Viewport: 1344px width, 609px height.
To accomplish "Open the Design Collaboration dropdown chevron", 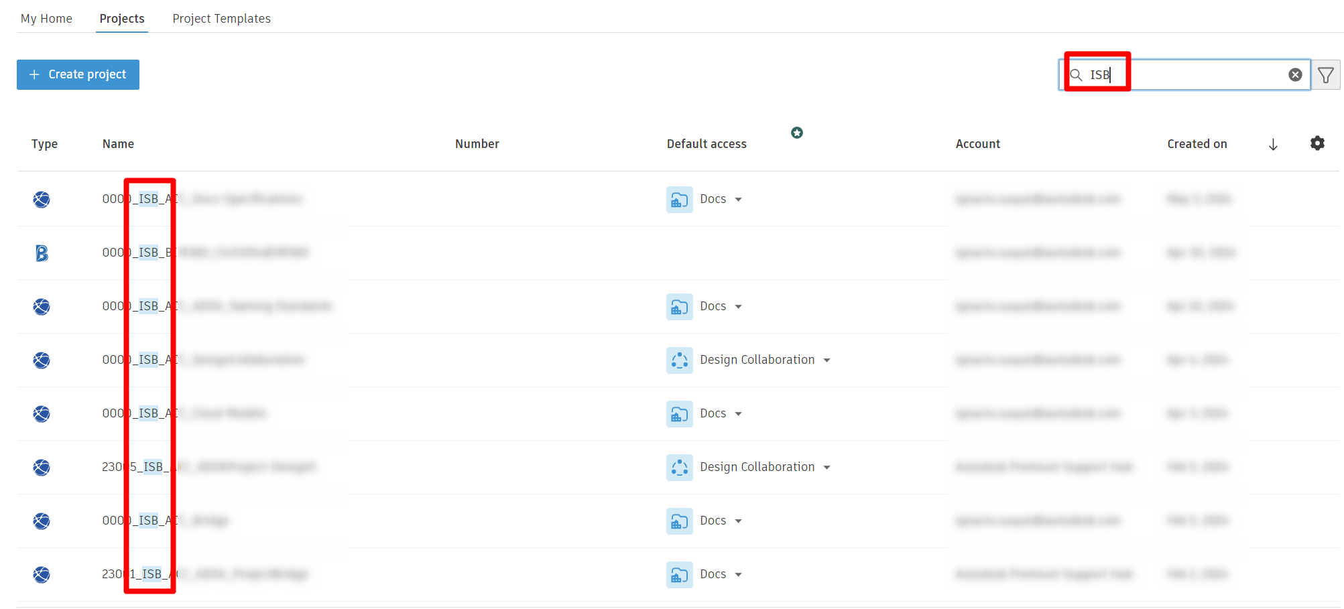I will click(829, 360).
